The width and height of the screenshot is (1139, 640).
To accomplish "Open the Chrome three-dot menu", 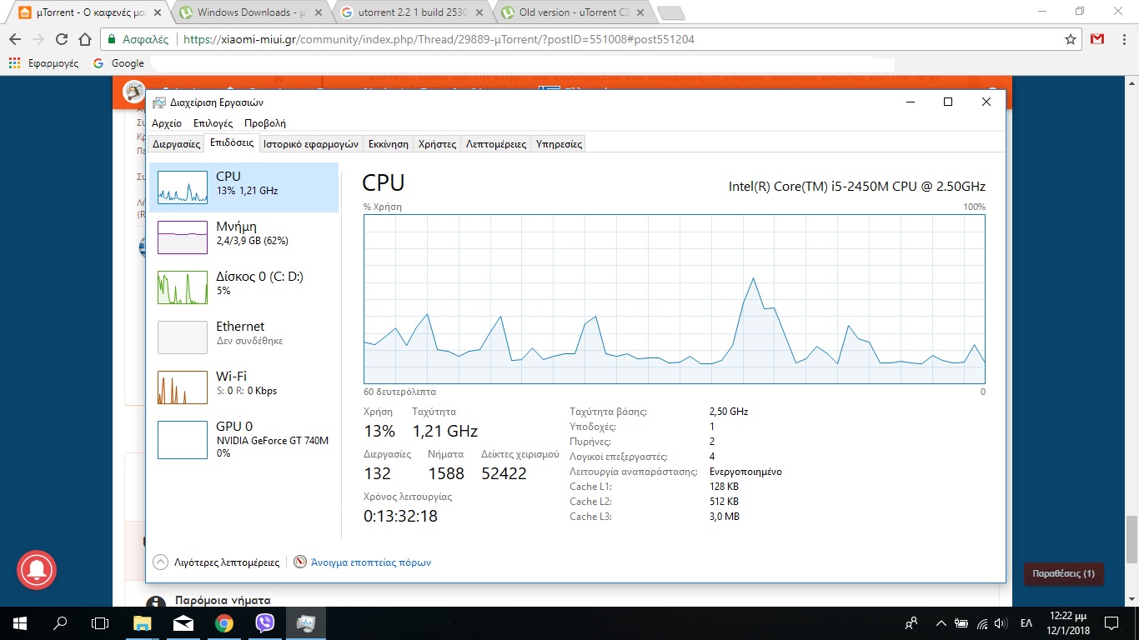I will coord(1123,39).
